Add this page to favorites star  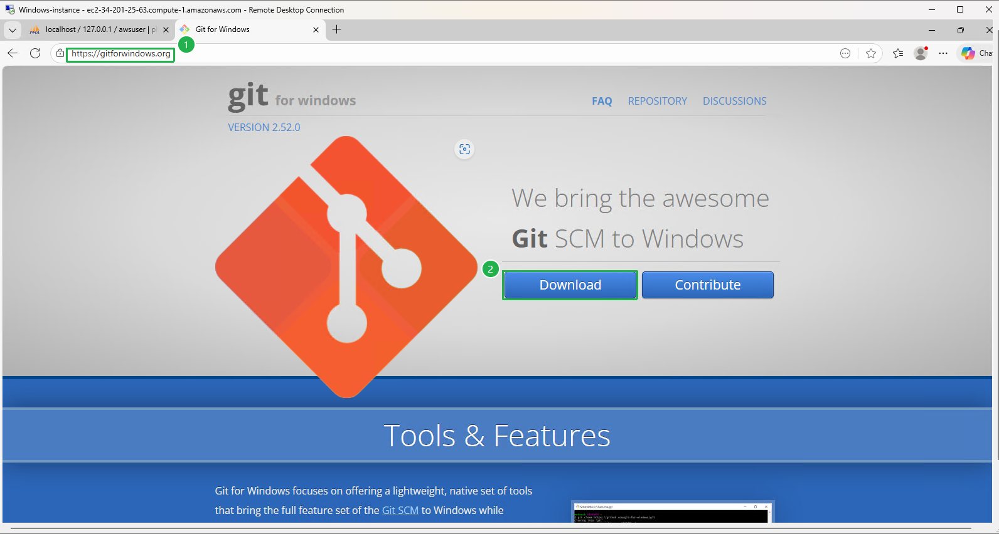pos(871,53)
